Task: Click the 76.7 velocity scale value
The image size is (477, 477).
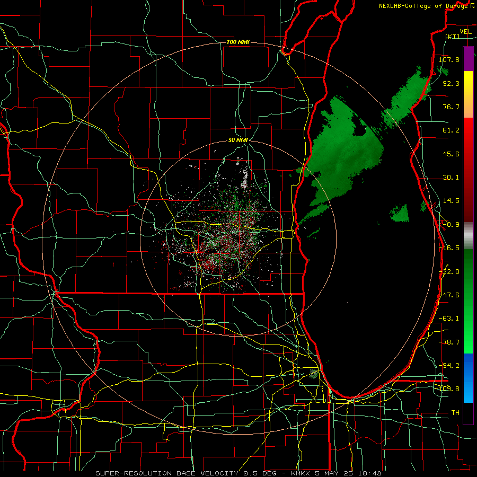Action: pos(451,107)
